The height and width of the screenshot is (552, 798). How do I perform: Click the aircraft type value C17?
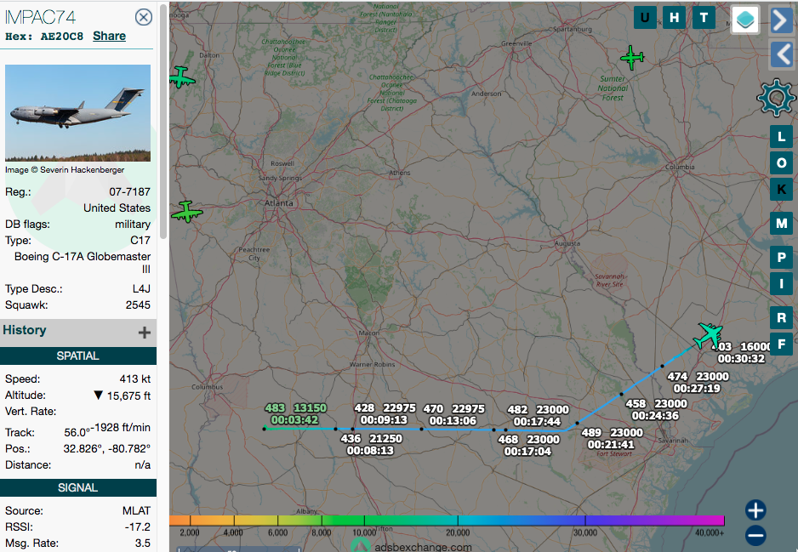pos(140,240)
